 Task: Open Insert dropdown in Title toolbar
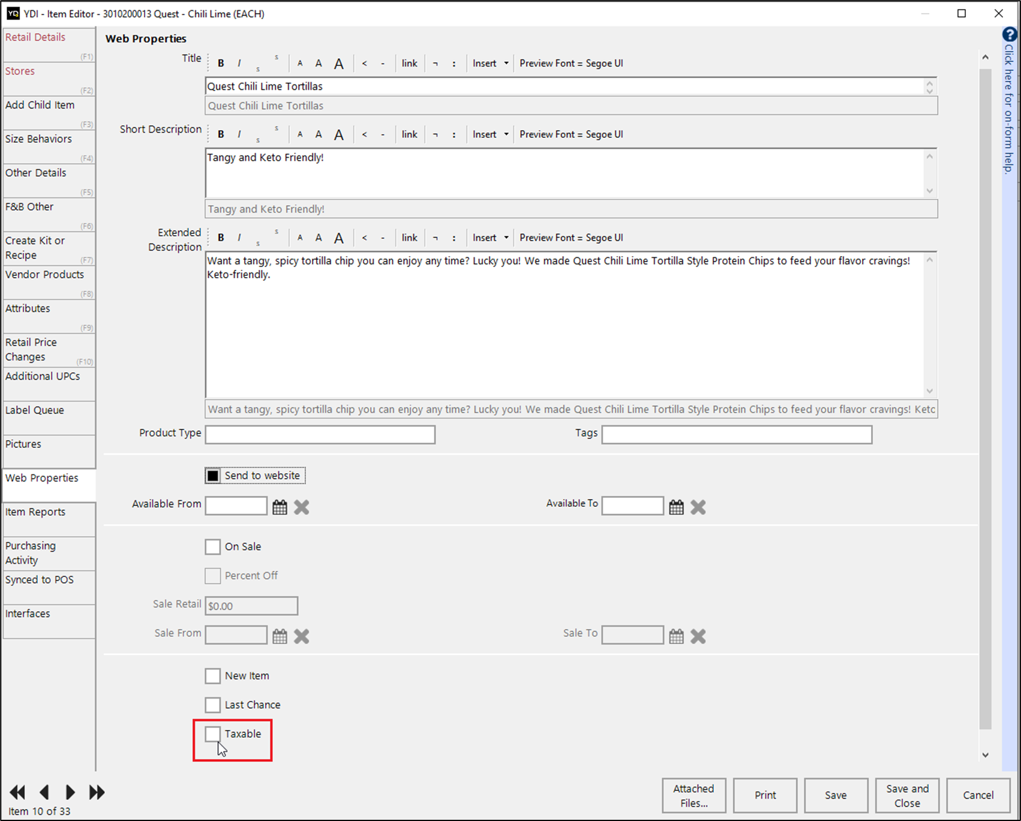pyautogui.click(x=490, y=64)
